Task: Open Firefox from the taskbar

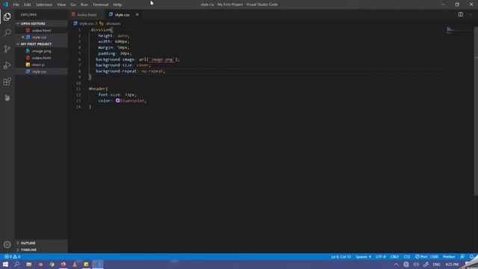Action: pos(63,264)
